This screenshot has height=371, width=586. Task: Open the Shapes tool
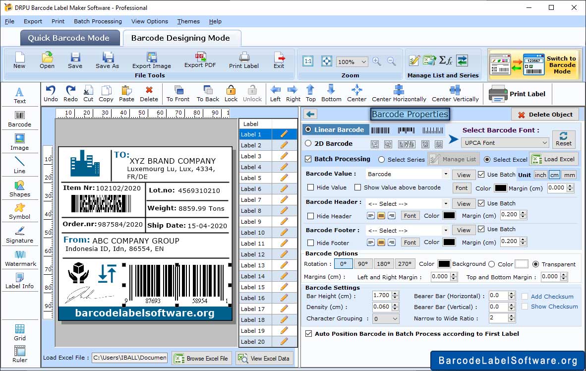tap(19, 189)
